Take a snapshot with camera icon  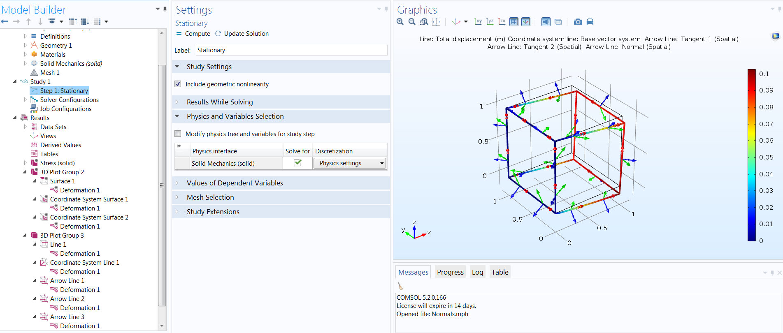(578, 22)
